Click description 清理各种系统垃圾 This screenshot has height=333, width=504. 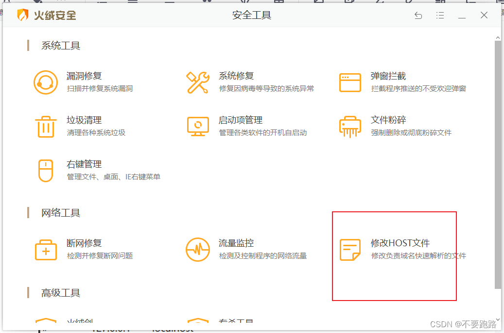click(96, 133)
